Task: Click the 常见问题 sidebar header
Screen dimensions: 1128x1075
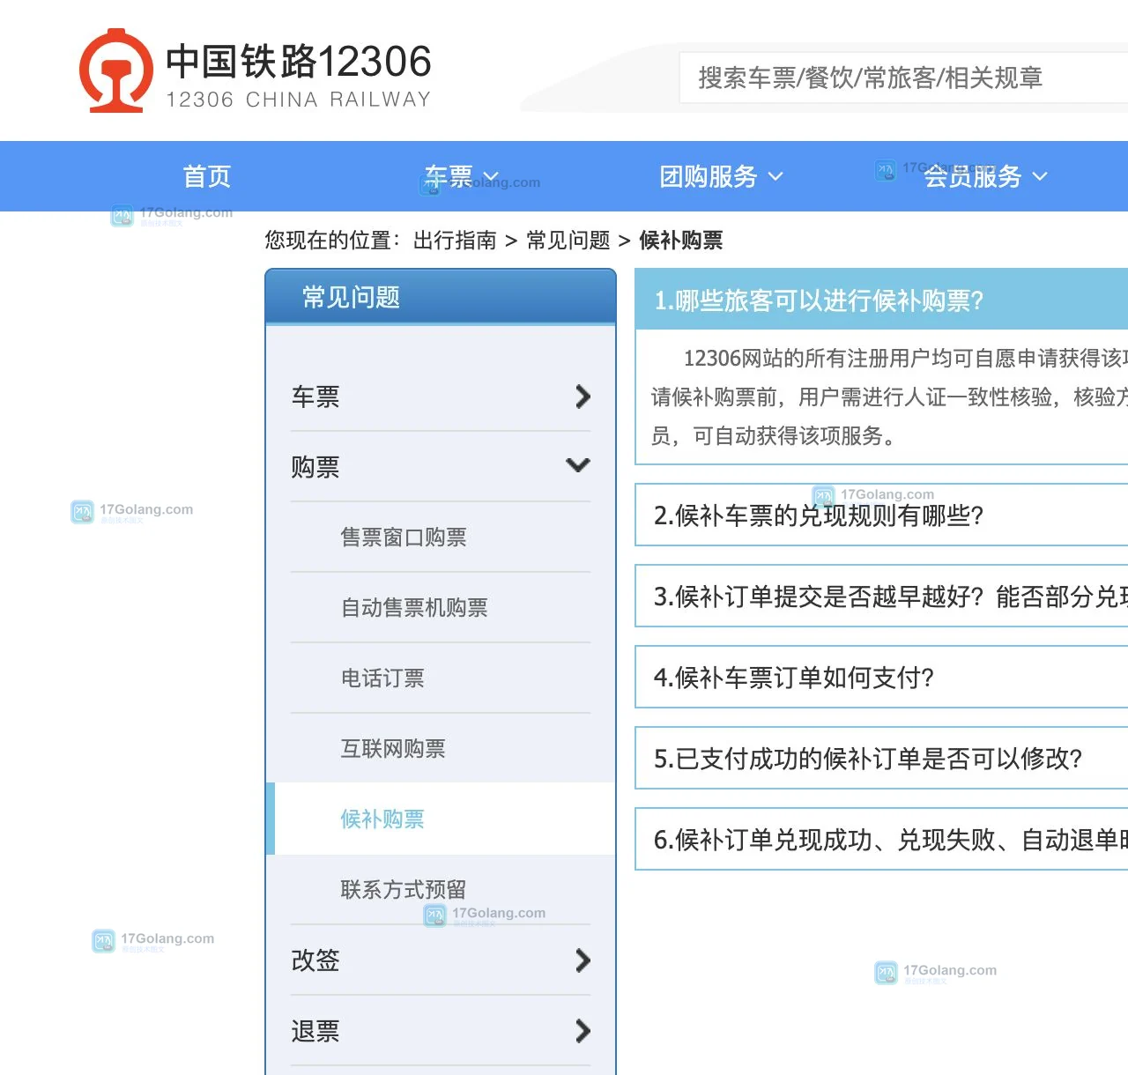Action: [x=441, y=297]
